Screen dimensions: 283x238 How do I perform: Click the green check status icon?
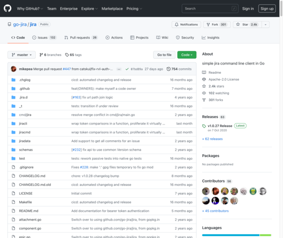point(127,69)
